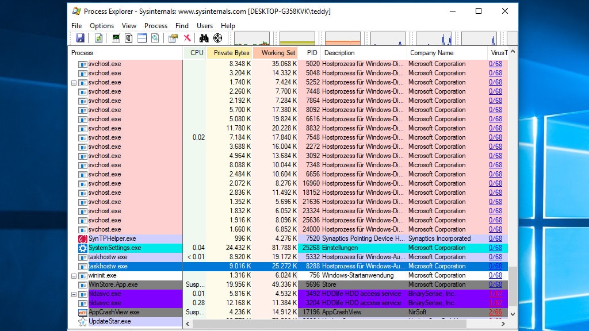Open VirusTotal 1/67 link for hldasvc PID 3492
This screenshot has height=331, width=589.
click(495, 294)
